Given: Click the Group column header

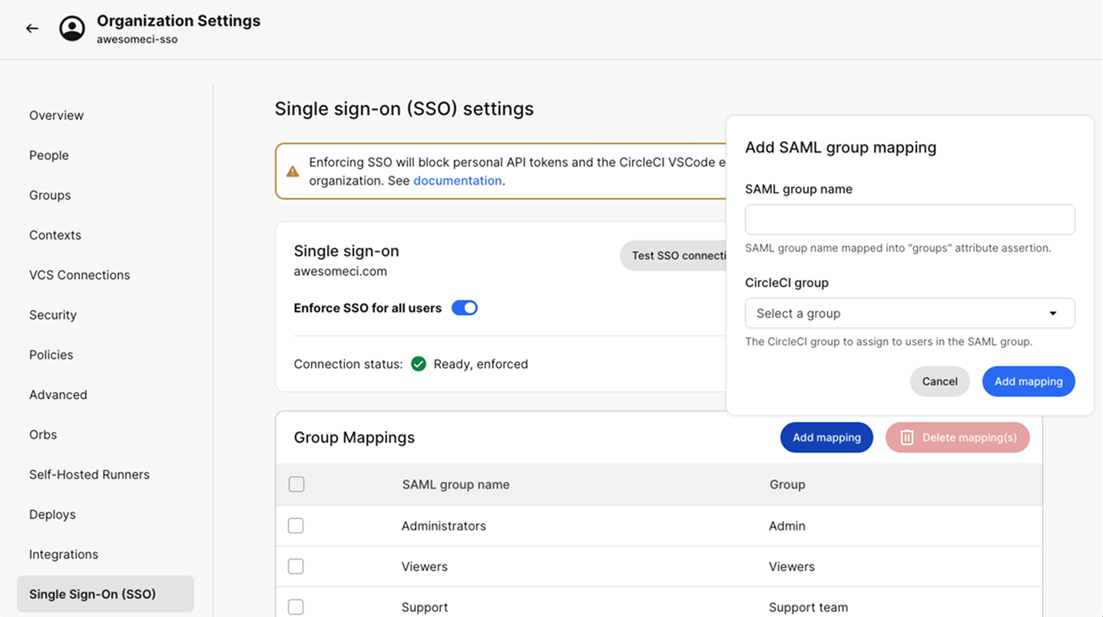Looking at the screenshot, I should click(787, 484).
